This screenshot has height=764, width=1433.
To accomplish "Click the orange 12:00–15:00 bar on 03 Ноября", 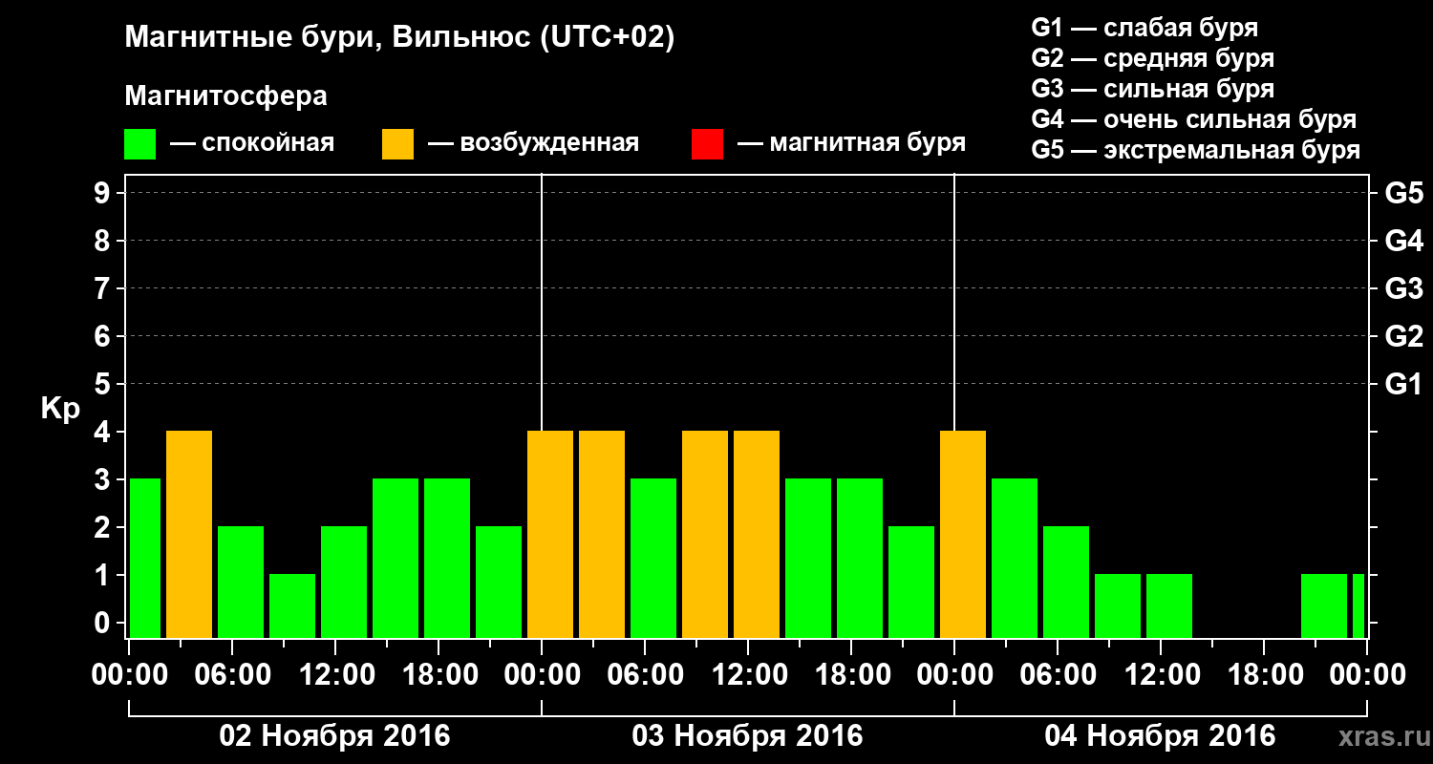I will click(x=757, y=535).
